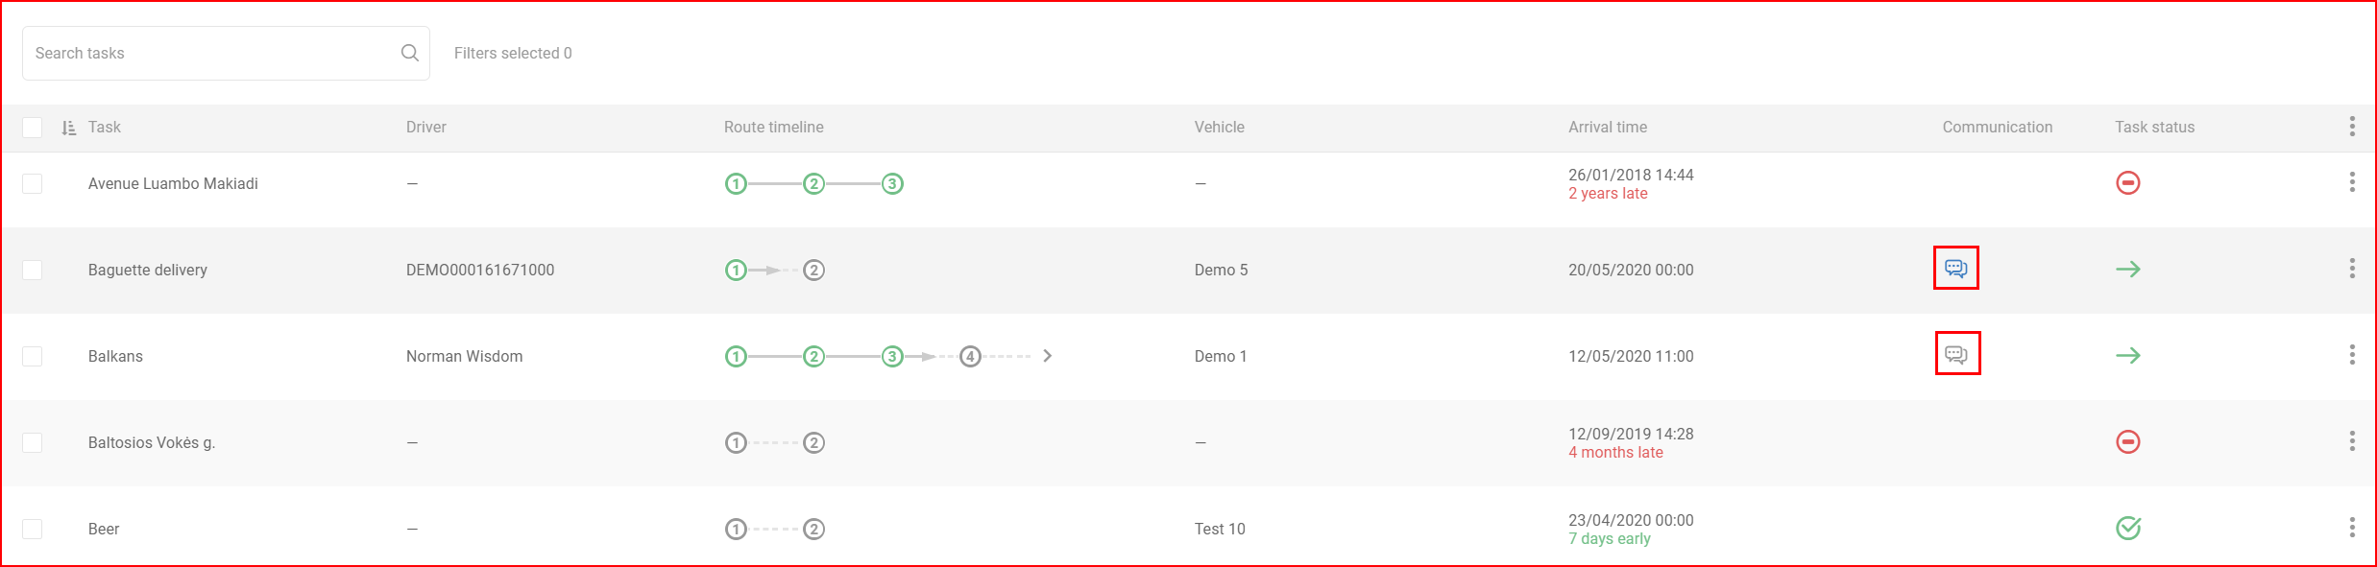
Task: Click stop 3 on Balkans route timeline
Action: (x=892, y=356)
